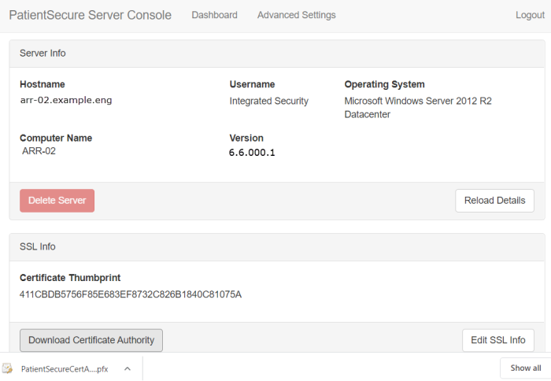Show all downloads
Image resolution: width=551 pixels, height=381 pixels.
click(x=525, y=368)
